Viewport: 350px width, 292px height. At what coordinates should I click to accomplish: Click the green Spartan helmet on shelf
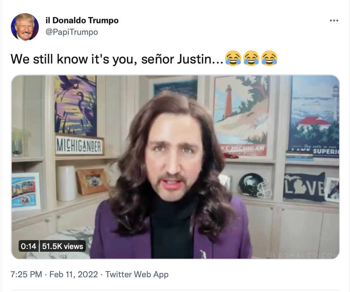[255, 186]
